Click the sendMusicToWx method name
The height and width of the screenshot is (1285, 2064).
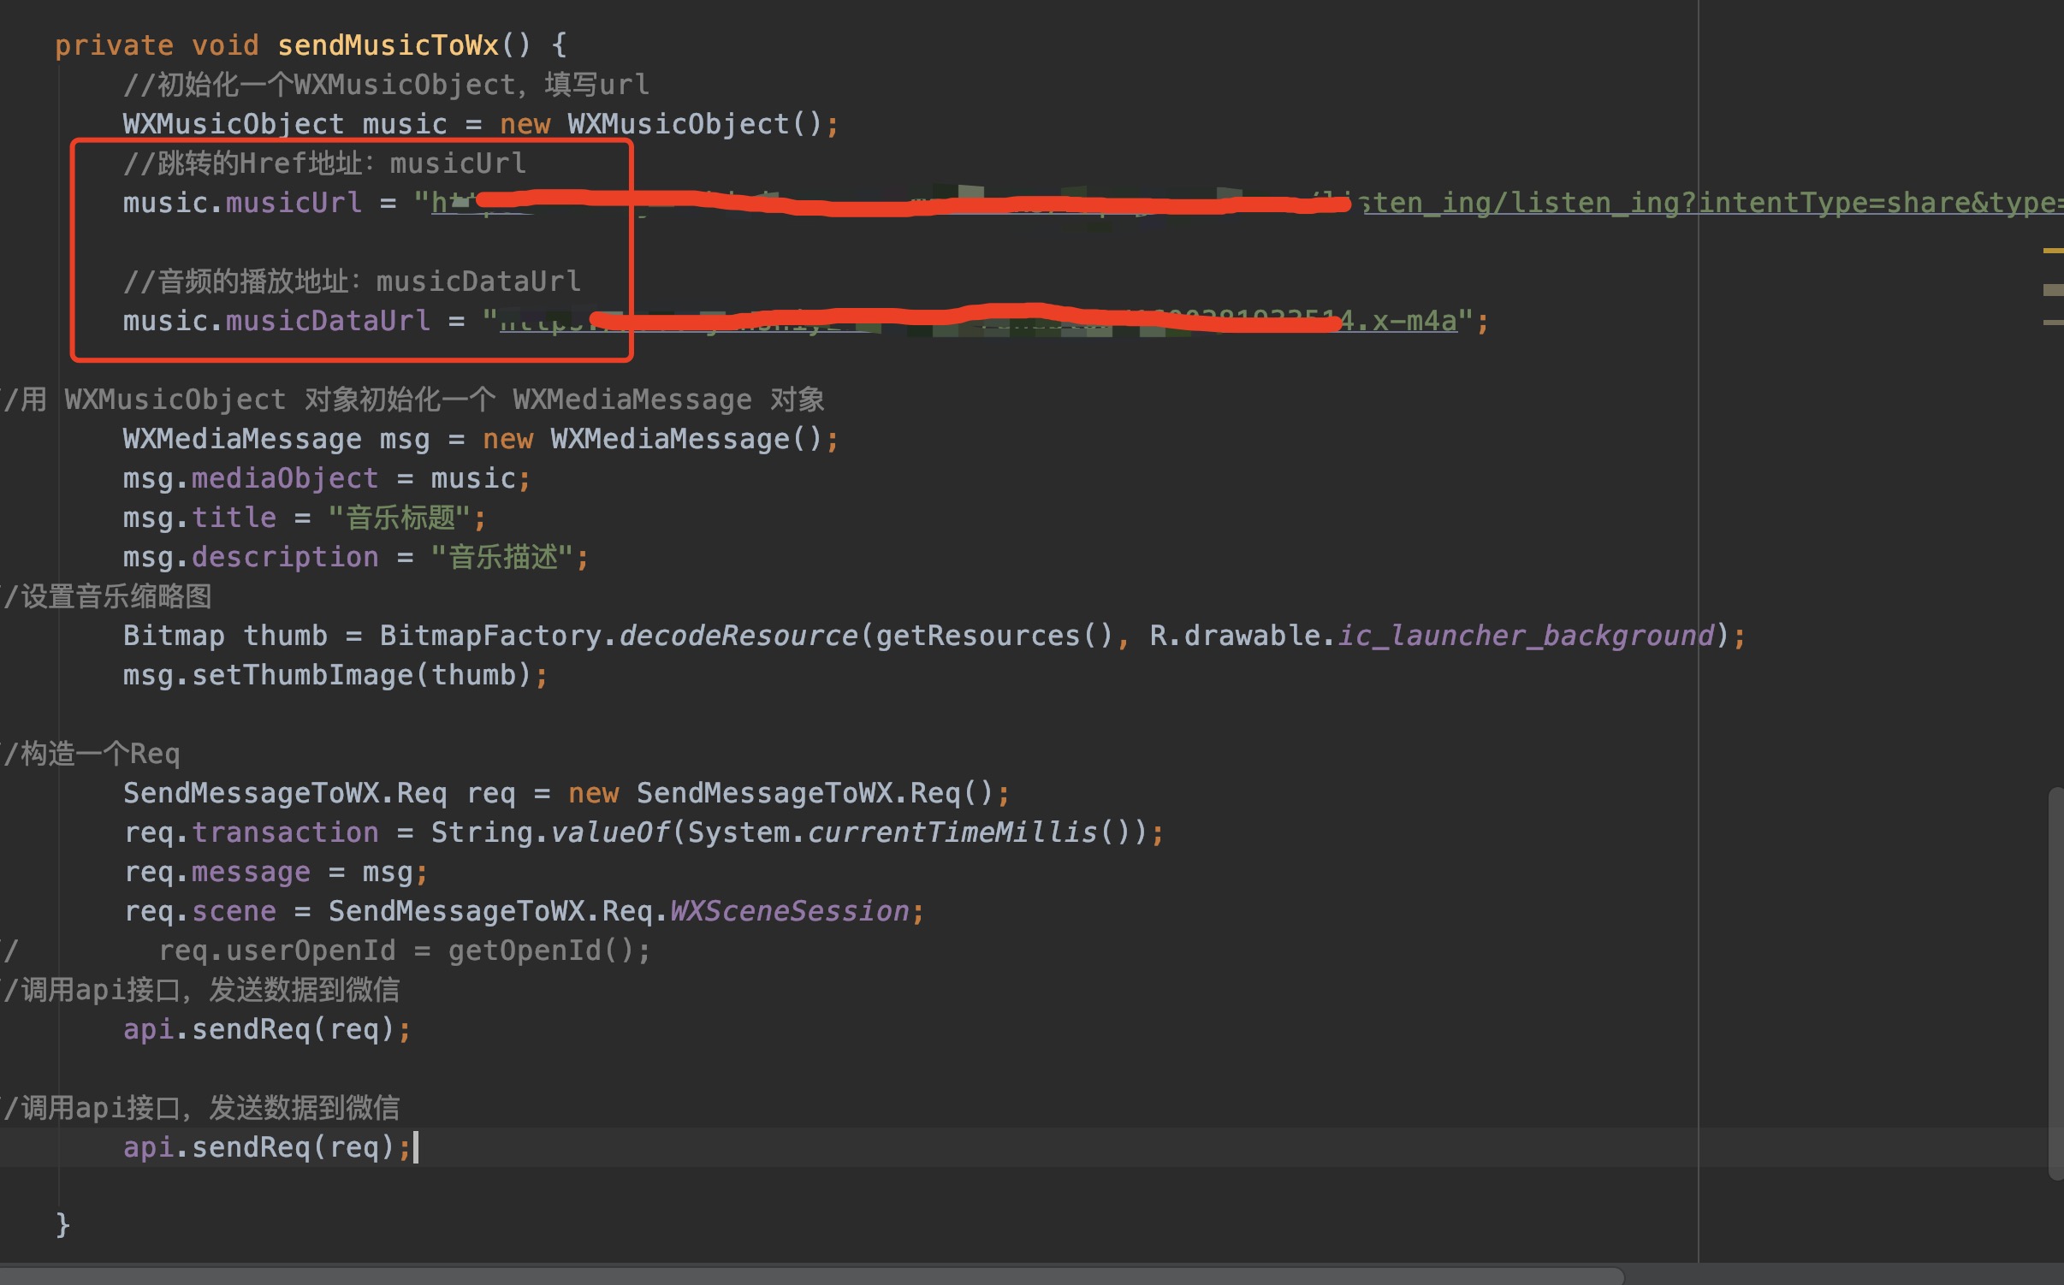[388, 44]
